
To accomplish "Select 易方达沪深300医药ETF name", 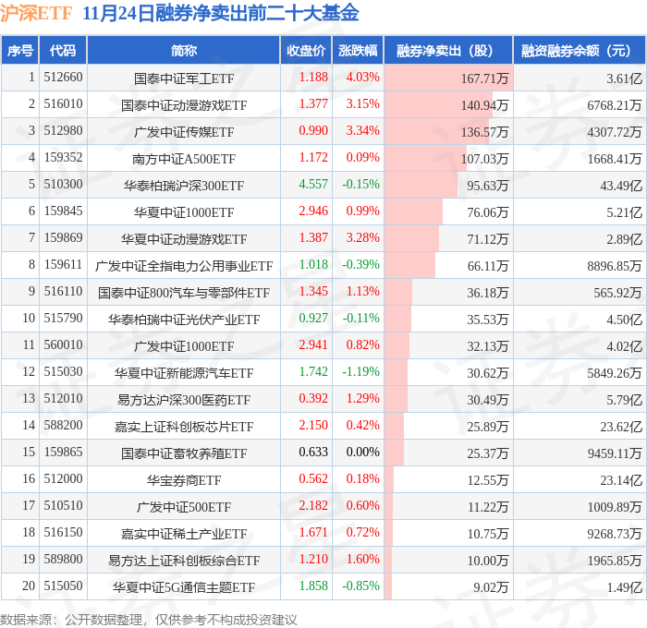I will (184, 400).
